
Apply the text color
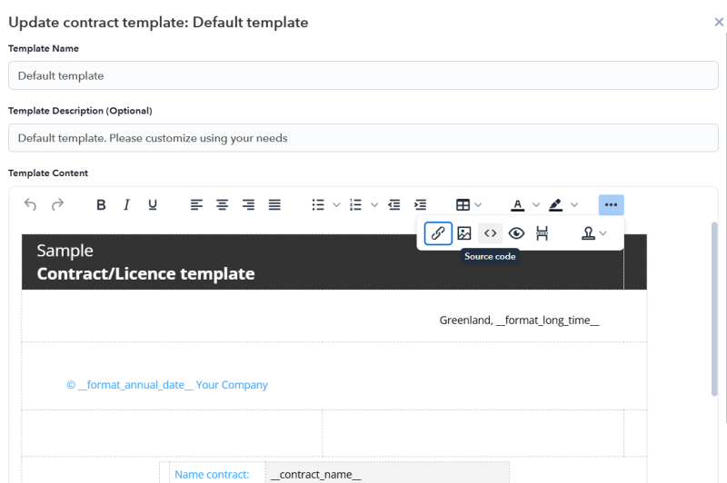(517, 204)
